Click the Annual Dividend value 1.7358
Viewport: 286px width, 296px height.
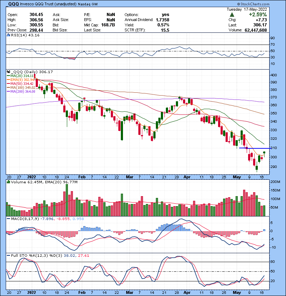tap(163, 20)
